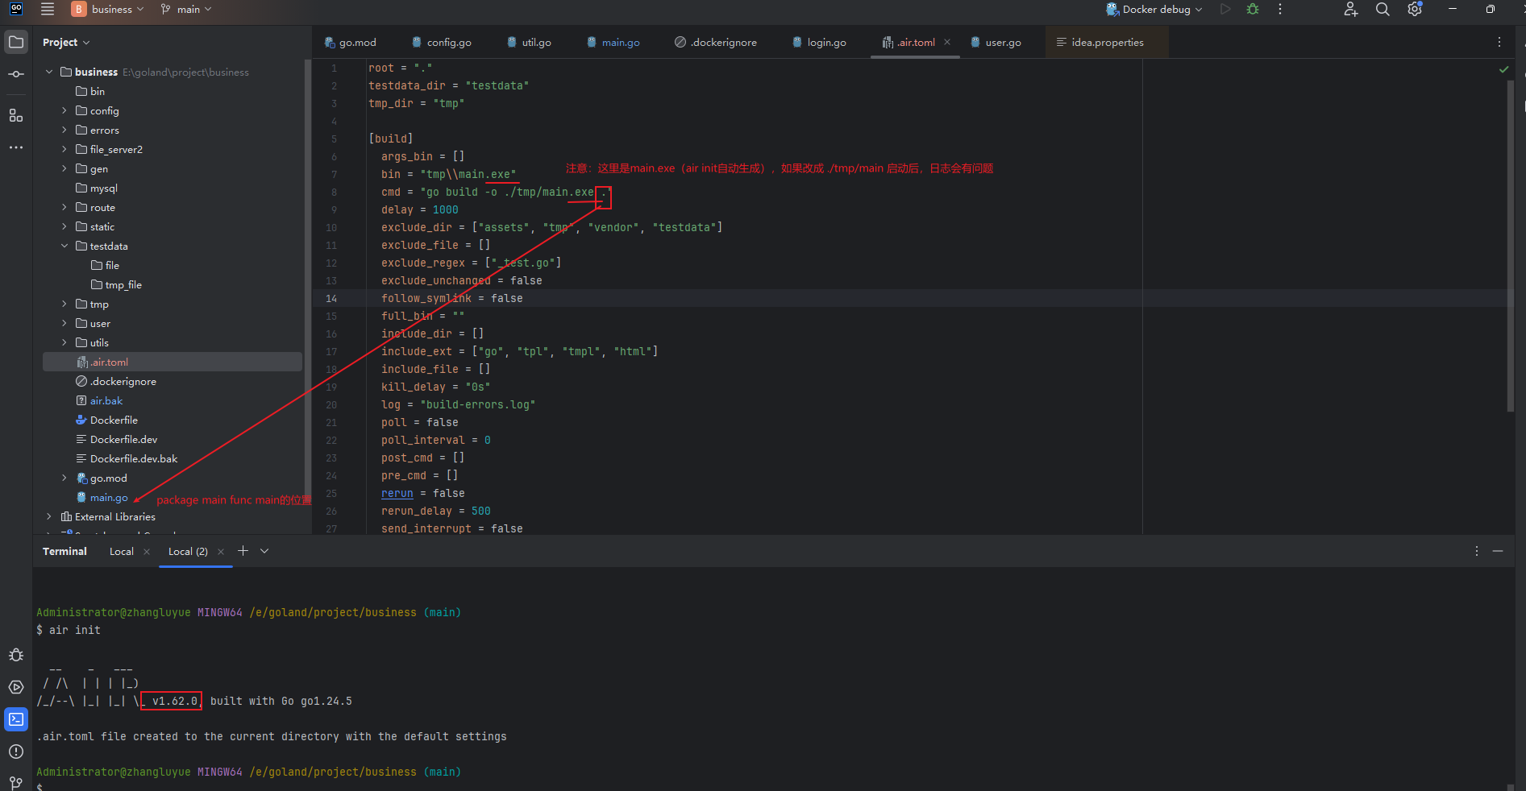
Task: Open the Services tool window icon
Action: coord(16,687)
